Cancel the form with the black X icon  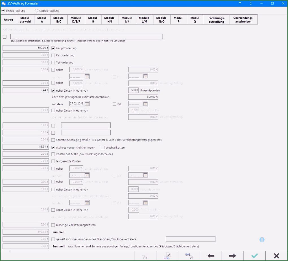tap(276, 256)
